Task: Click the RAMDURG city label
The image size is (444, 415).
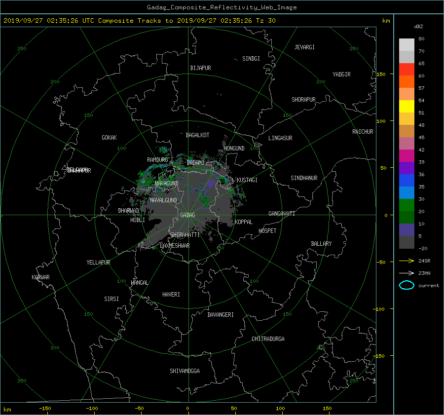Action: 157,160
